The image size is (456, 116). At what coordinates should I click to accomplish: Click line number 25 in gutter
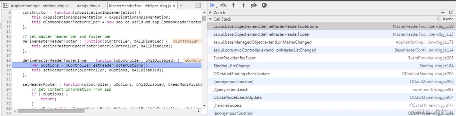(x=8, y=94)
